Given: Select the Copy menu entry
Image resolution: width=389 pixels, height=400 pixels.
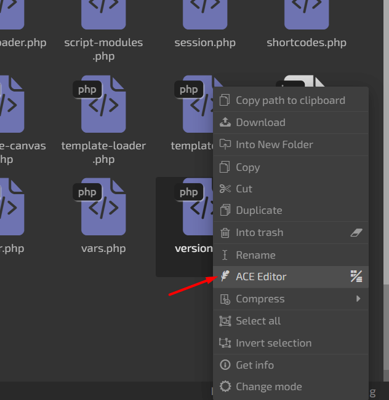Looking at the screenshot, I should [247, 167].
